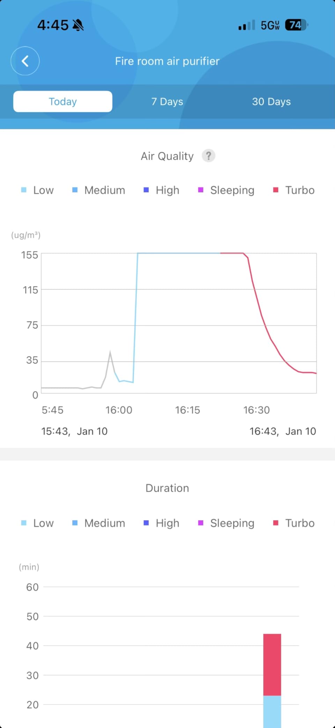This screenshot has height=728, width=335.
Task: Toggle Sleeping series in Air Quality legend
Action: pos(226,190)
